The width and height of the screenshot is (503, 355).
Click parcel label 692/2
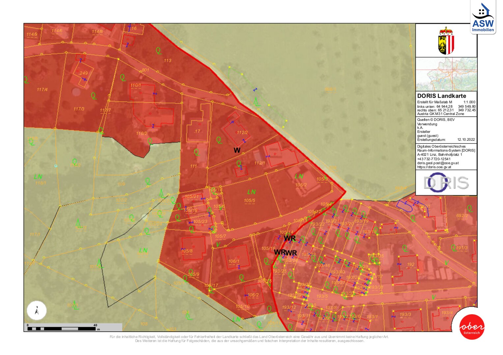click(462, 216)
